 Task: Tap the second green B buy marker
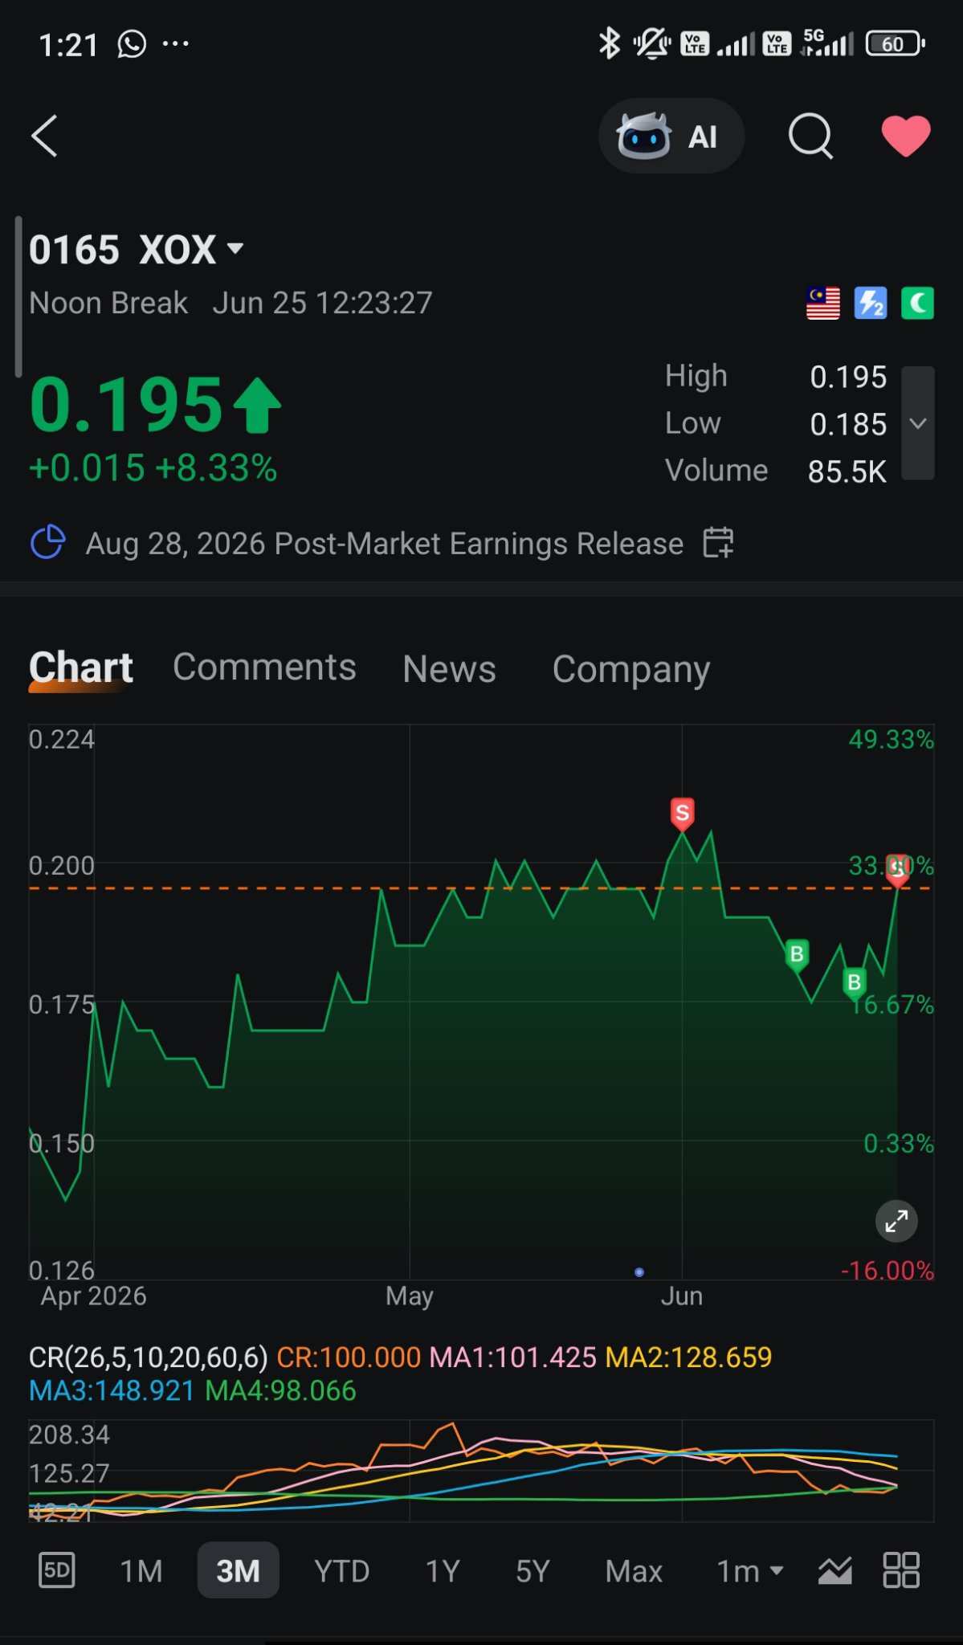click(x=854, y=982)
